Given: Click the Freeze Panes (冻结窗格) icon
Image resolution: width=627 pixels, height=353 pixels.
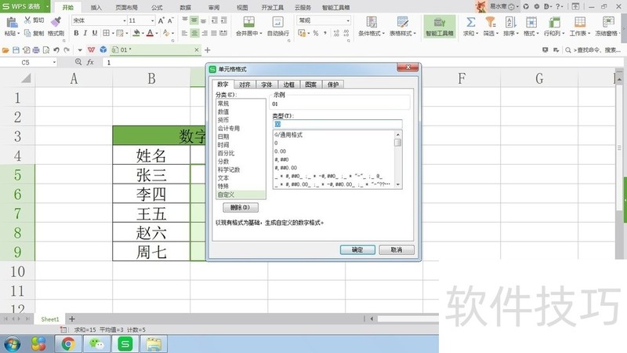Looking at the screenshot, I should [x=608, y=22].
